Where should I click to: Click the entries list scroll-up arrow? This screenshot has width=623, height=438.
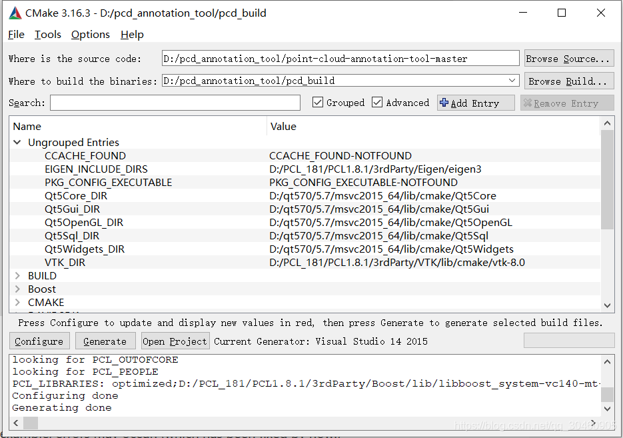pyautogui.click(x=607, y=123)
